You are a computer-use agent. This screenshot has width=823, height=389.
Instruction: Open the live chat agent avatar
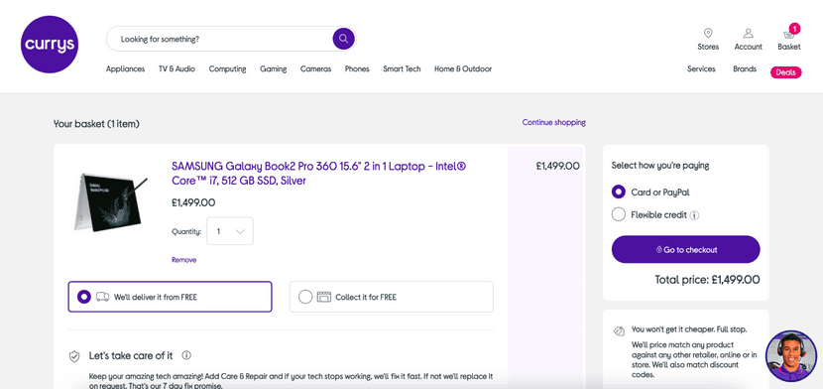[x=791, y=356]
